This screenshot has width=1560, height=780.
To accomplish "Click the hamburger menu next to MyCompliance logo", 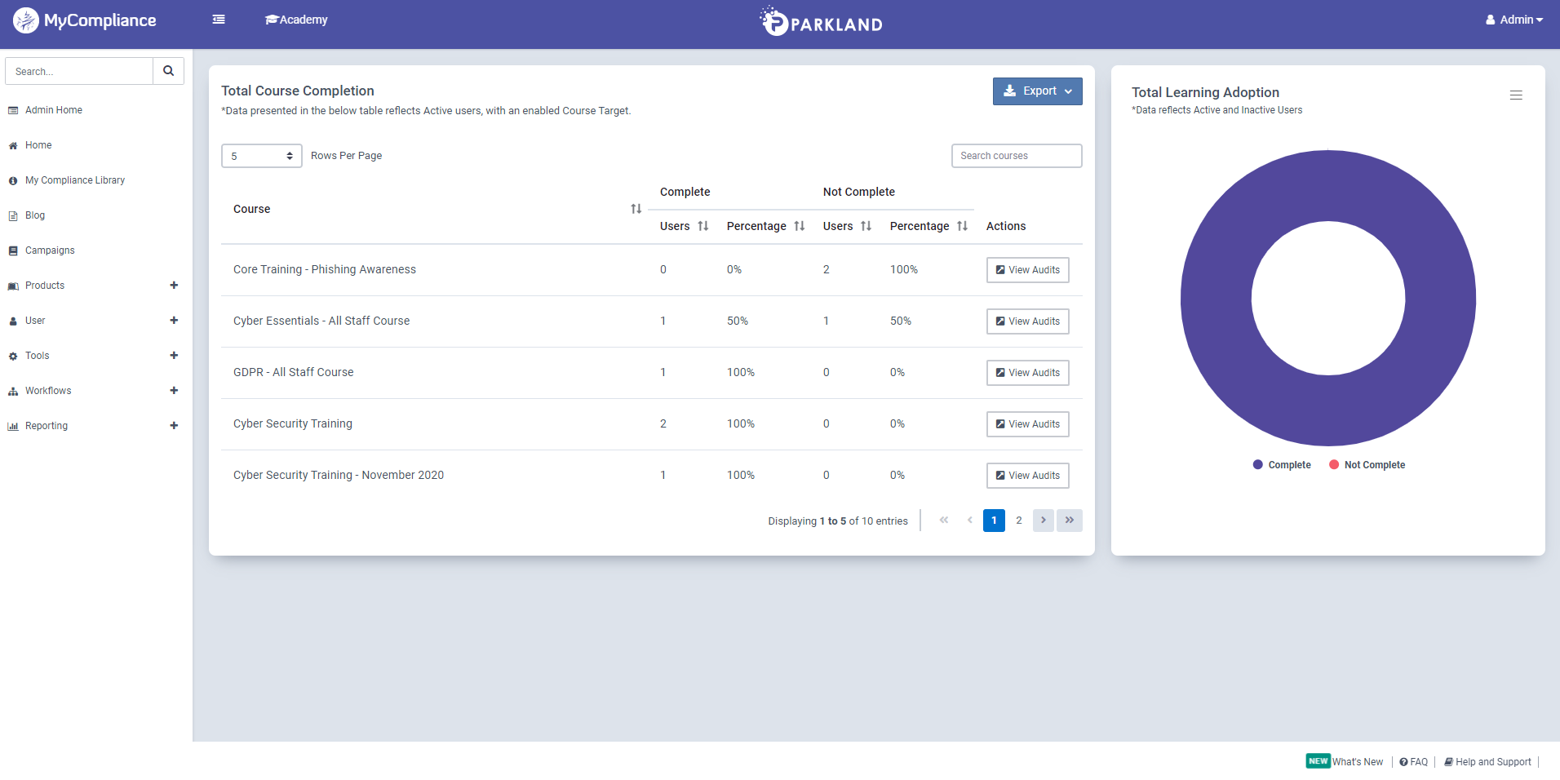I will (x=218, y=19).
